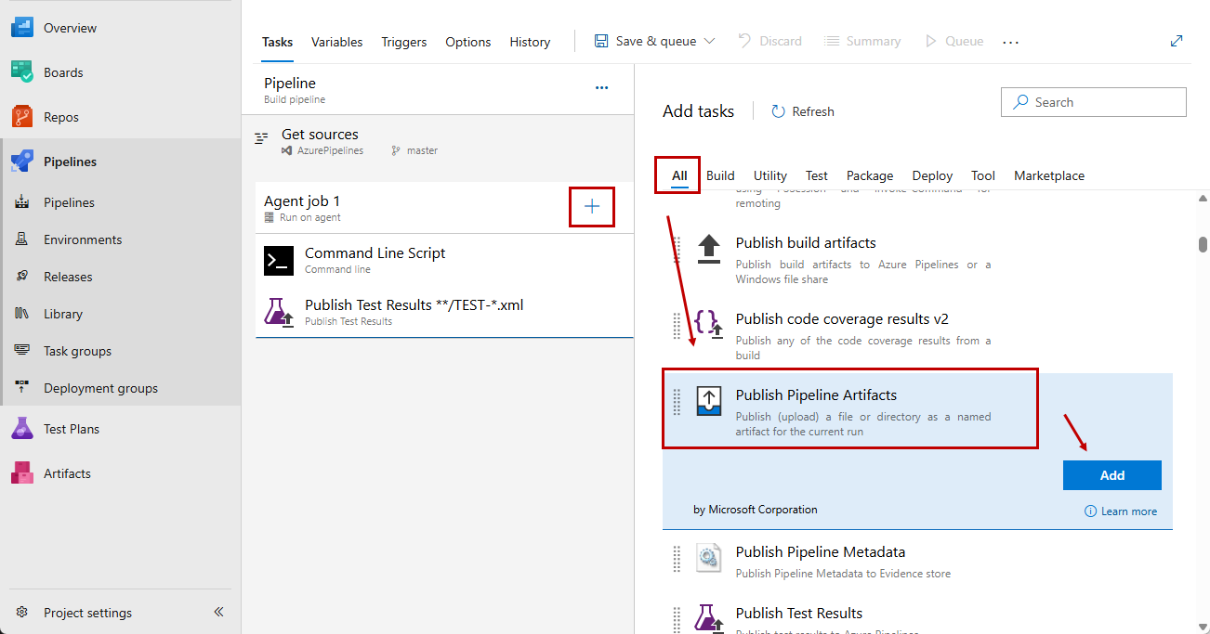Viewport: 1210px width, 634px height.
Task: Select Test Plans in the sidebar
Action: point(70,428)
